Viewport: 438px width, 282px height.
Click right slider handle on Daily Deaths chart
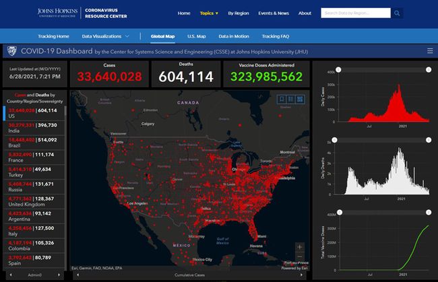427,139
